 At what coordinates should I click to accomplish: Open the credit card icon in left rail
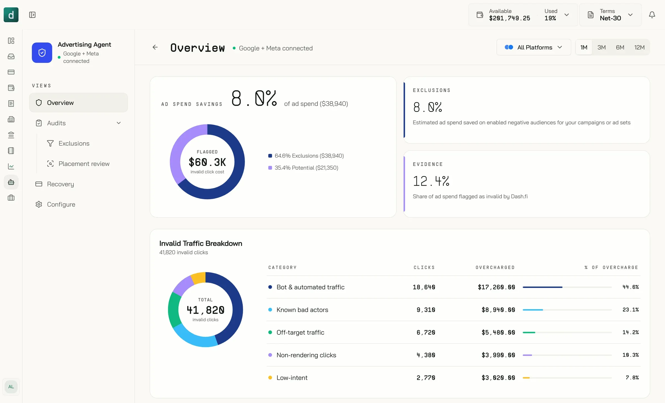tap(11, 72)
